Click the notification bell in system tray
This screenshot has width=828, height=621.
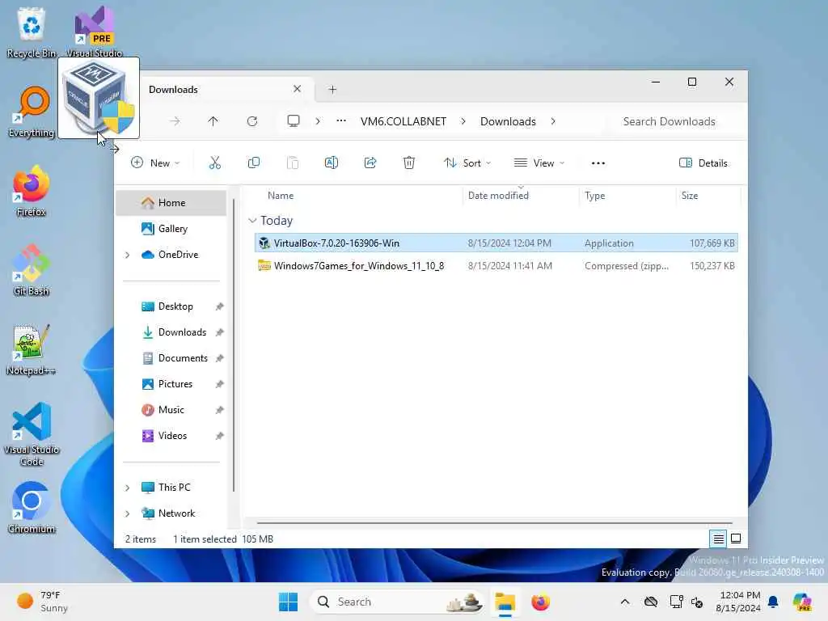(x=772, y=602)
